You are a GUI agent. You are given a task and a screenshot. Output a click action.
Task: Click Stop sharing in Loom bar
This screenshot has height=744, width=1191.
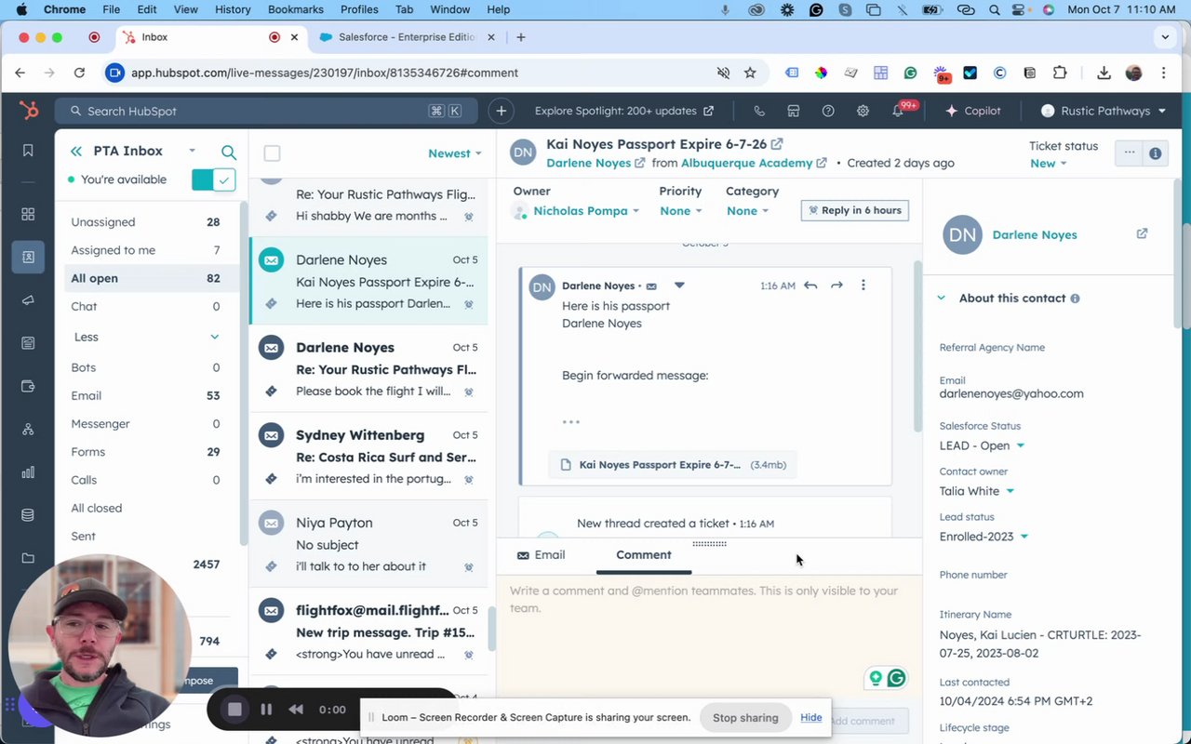[x=745, y=718]
